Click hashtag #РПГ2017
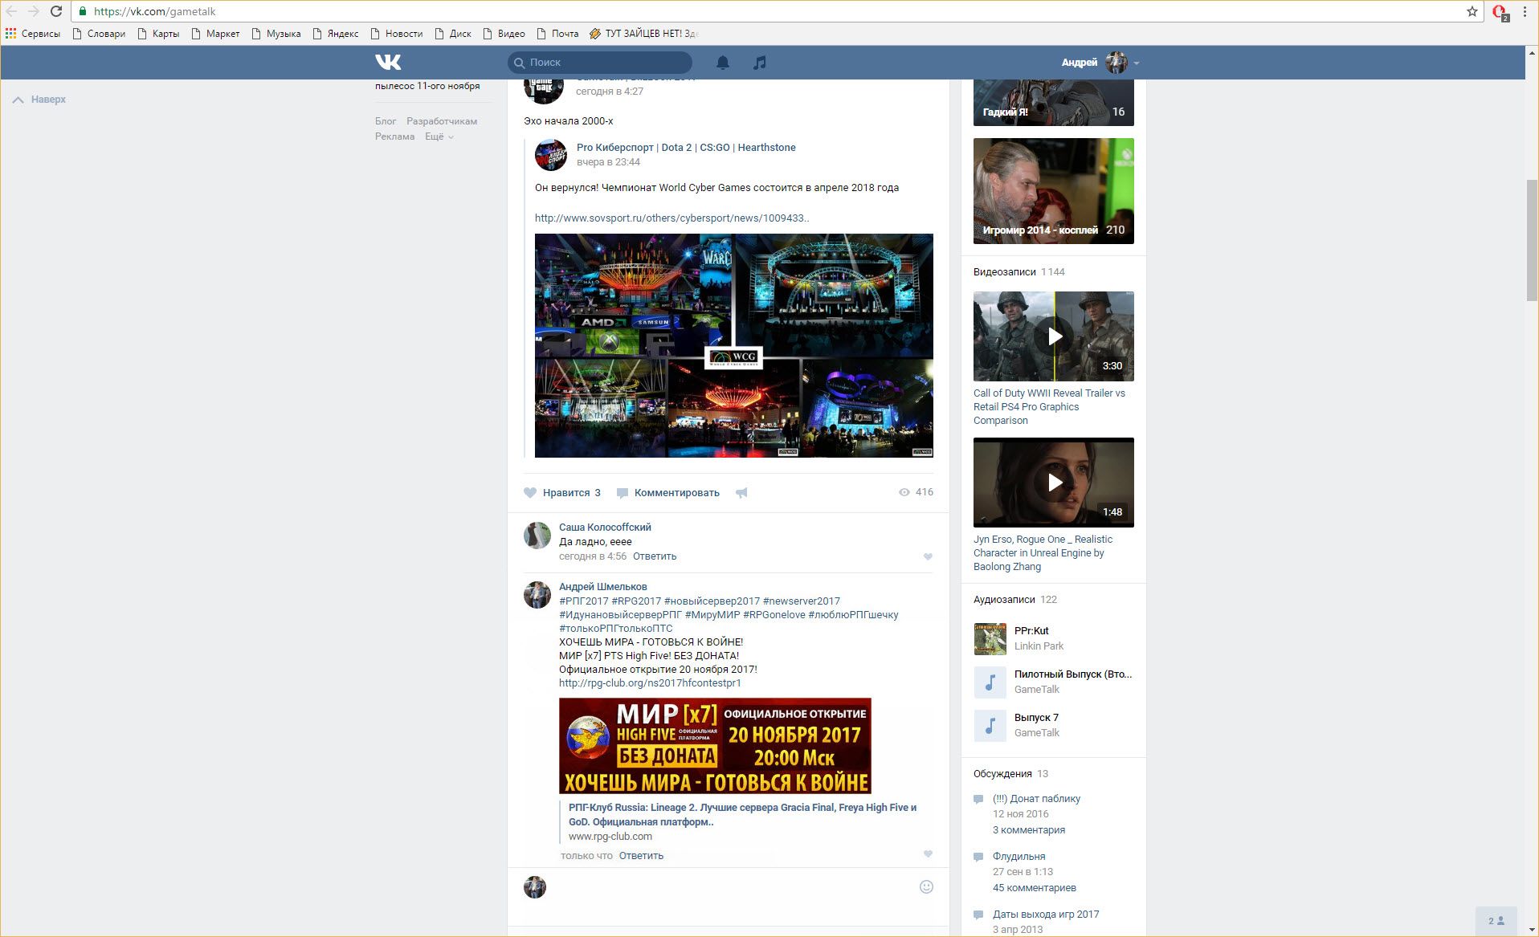Image resolution: width=1539 pixels, height=937 pixels. (584, 601)
